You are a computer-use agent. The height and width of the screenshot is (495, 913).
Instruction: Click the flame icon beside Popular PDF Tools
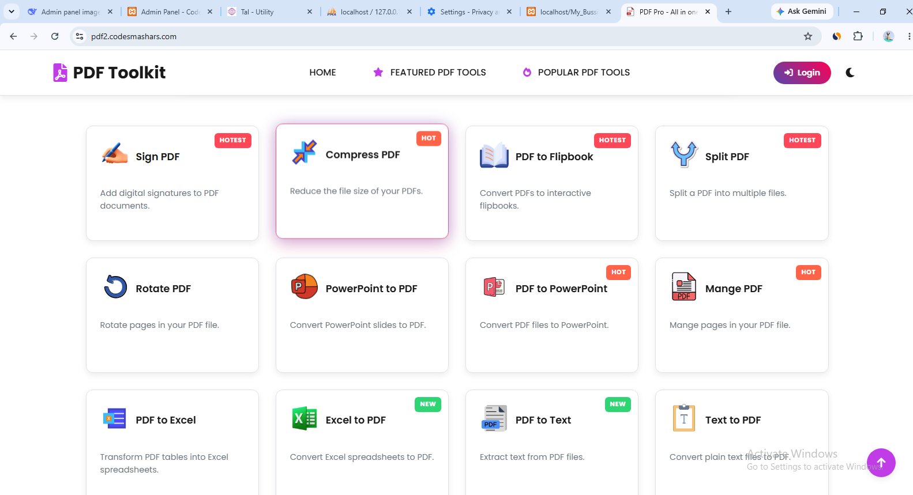click(x=527, y=73)
